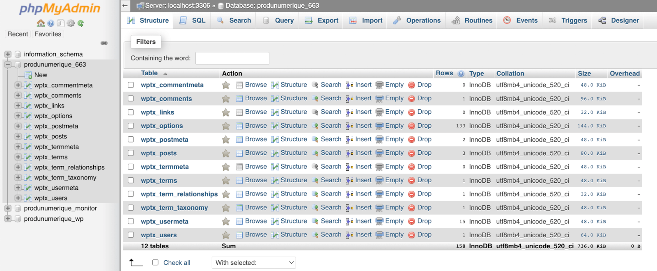Open the Favorites list
The width and height of the screenshot is (657, 271).
48,34
